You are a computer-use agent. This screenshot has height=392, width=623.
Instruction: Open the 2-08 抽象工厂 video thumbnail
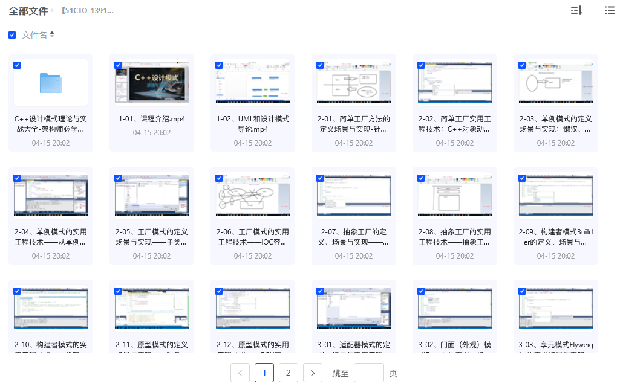[x=455, y=196]
